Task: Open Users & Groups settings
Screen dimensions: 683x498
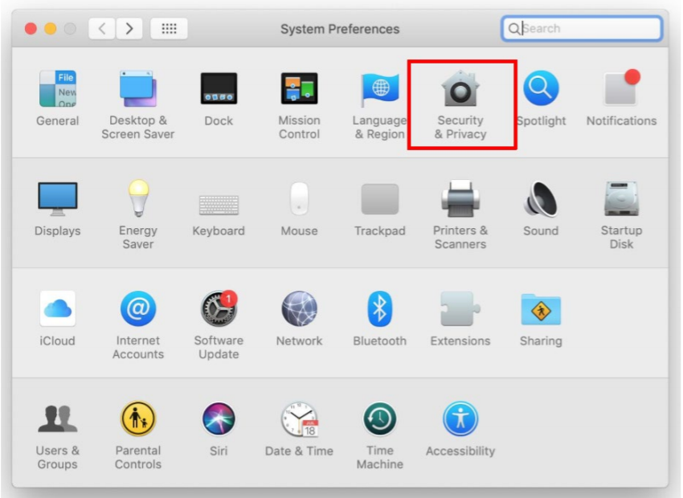Action: click(x=58, y=419)
